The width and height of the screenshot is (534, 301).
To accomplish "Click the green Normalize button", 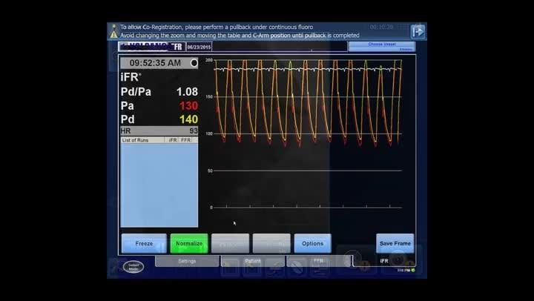I will [x=189, y=243].
